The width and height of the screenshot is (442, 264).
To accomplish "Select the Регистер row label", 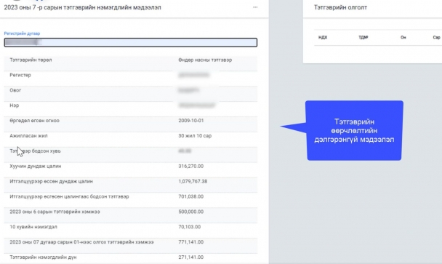I will tap(20, 75).
